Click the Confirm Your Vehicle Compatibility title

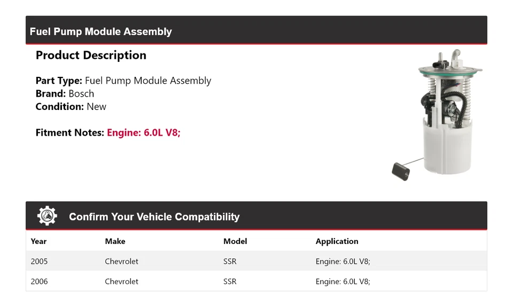(154, 217)
